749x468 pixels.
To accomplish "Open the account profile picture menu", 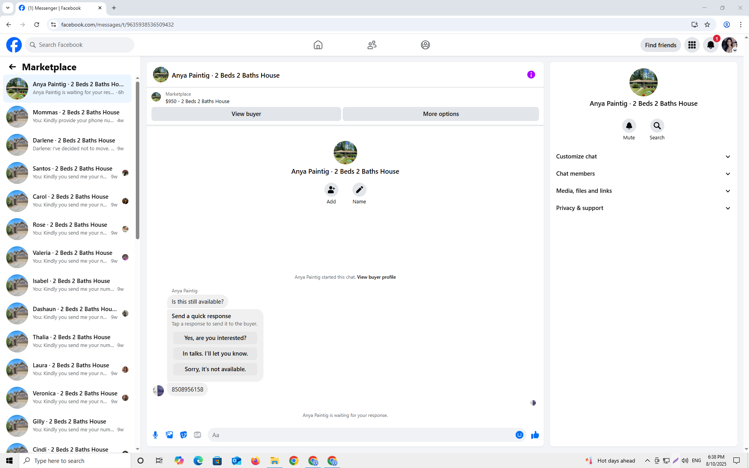I will pos(729,45).
